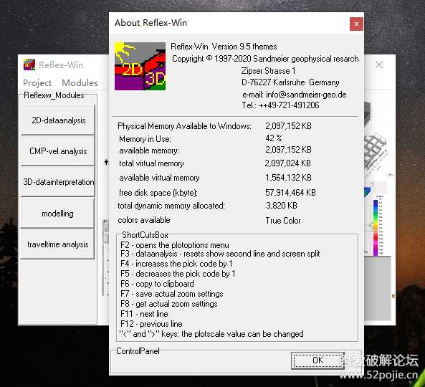
Task: Click the Tel.: ++49-721-491206 text
Action: [x=280, y=105]
